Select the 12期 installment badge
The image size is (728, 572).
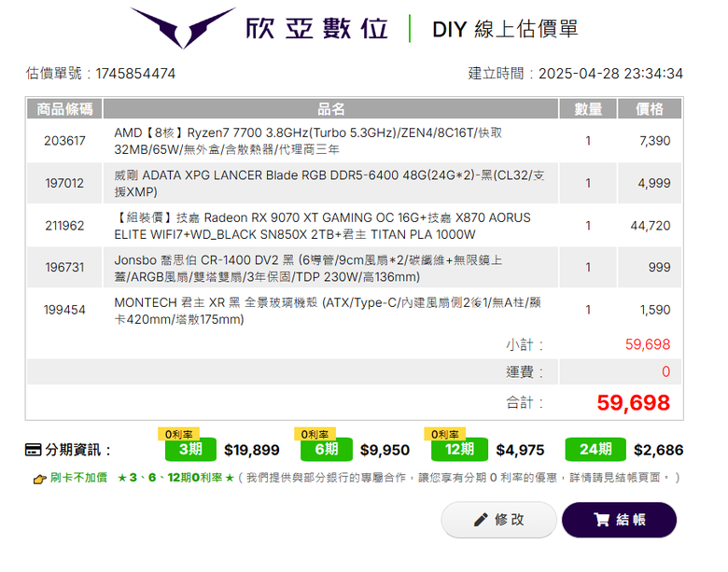[459, 450]
